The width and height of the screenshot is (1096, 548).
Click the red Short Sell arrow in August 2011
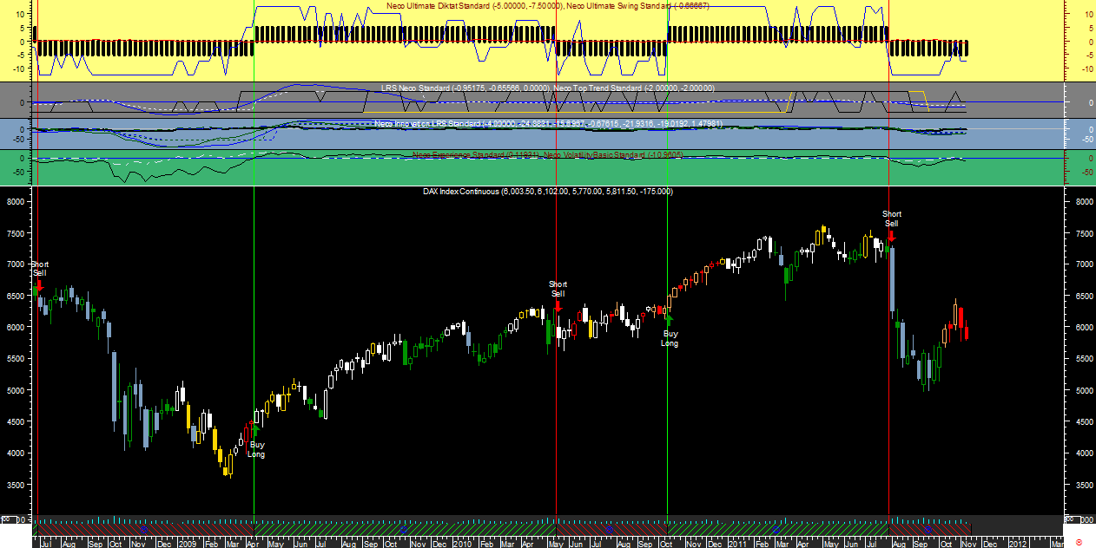click(891, 235)
